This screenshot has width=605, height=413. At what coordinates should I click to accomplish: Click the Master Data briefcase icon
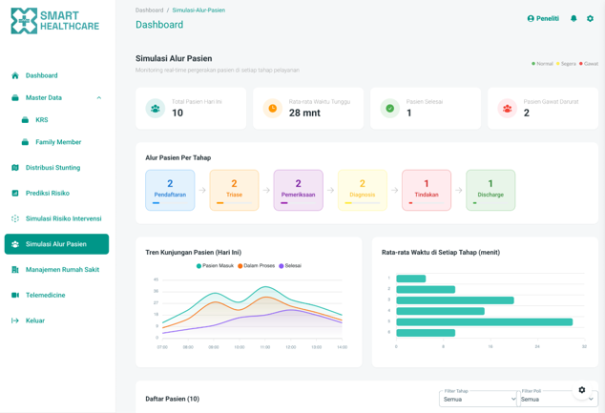(15, 98)
